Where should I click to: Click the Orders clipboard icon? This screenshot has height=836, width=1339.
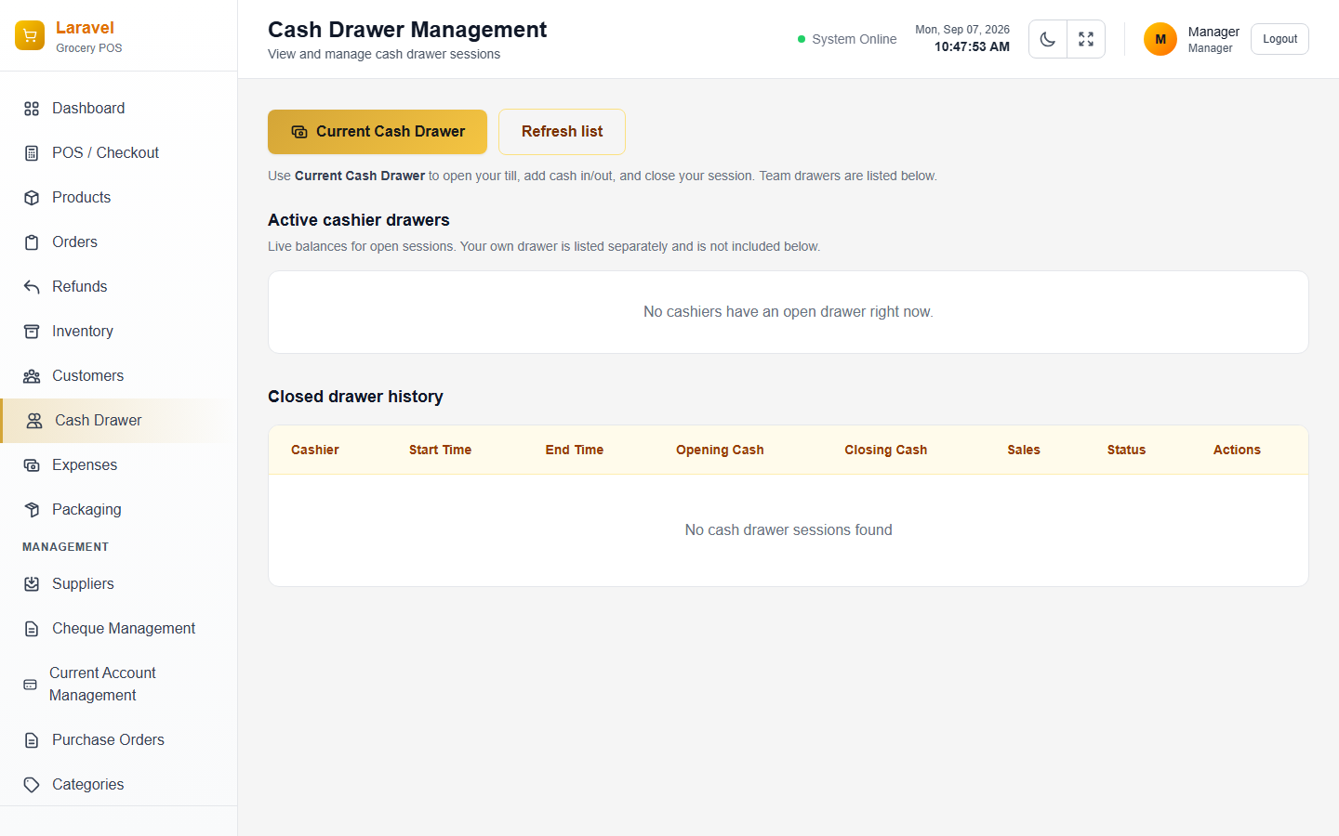pyautogui.click(x=32, y=242)
